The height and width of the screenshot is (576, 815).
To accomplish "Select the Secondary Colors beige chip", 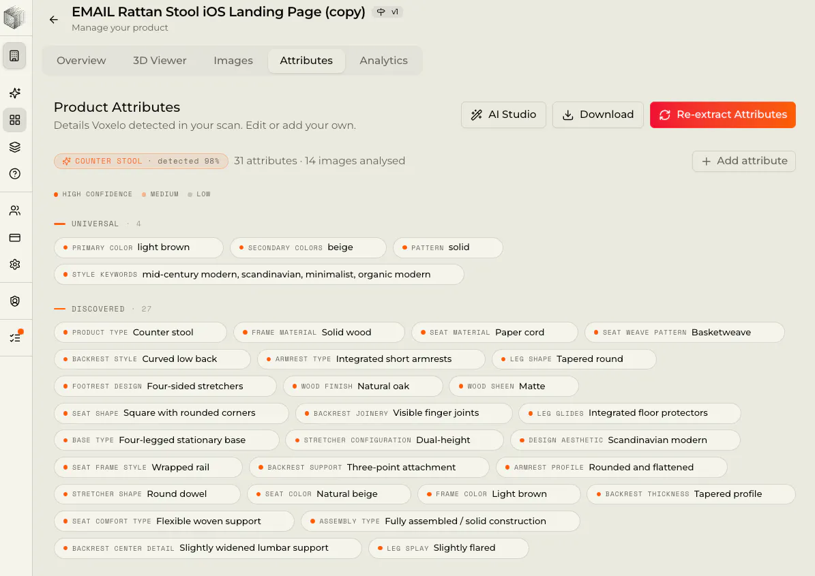I will pos(308,247).
